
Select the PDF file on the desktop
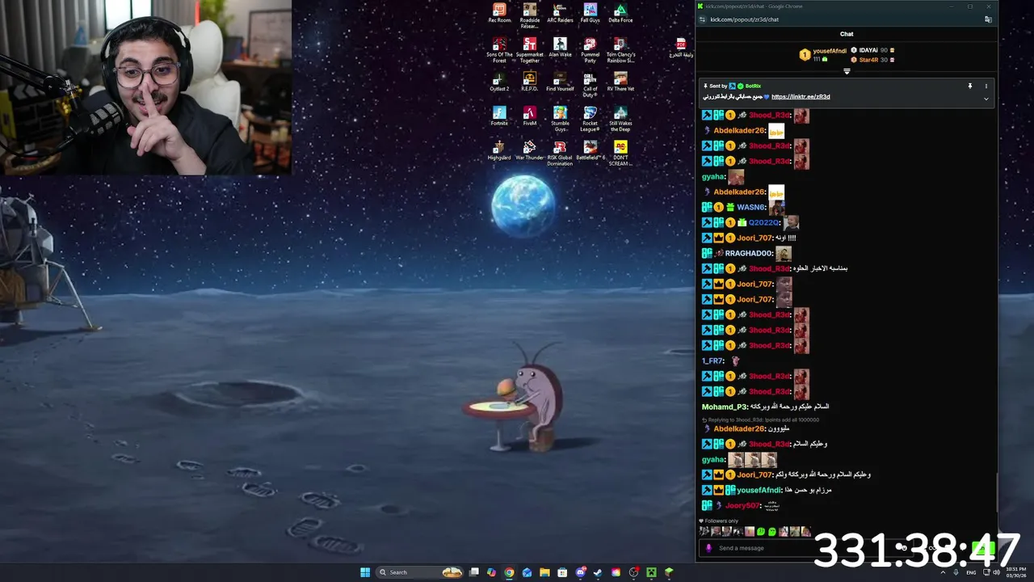681,48
